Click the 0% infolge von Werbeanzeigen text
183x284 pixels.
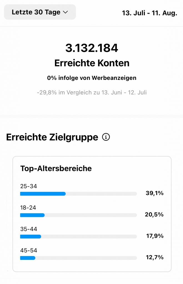coord(92,78)
